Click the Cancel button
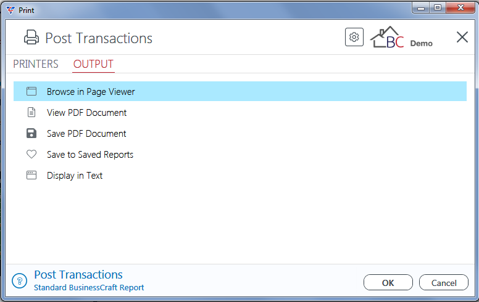The image size is (479, 302). [x=444, y=282]
